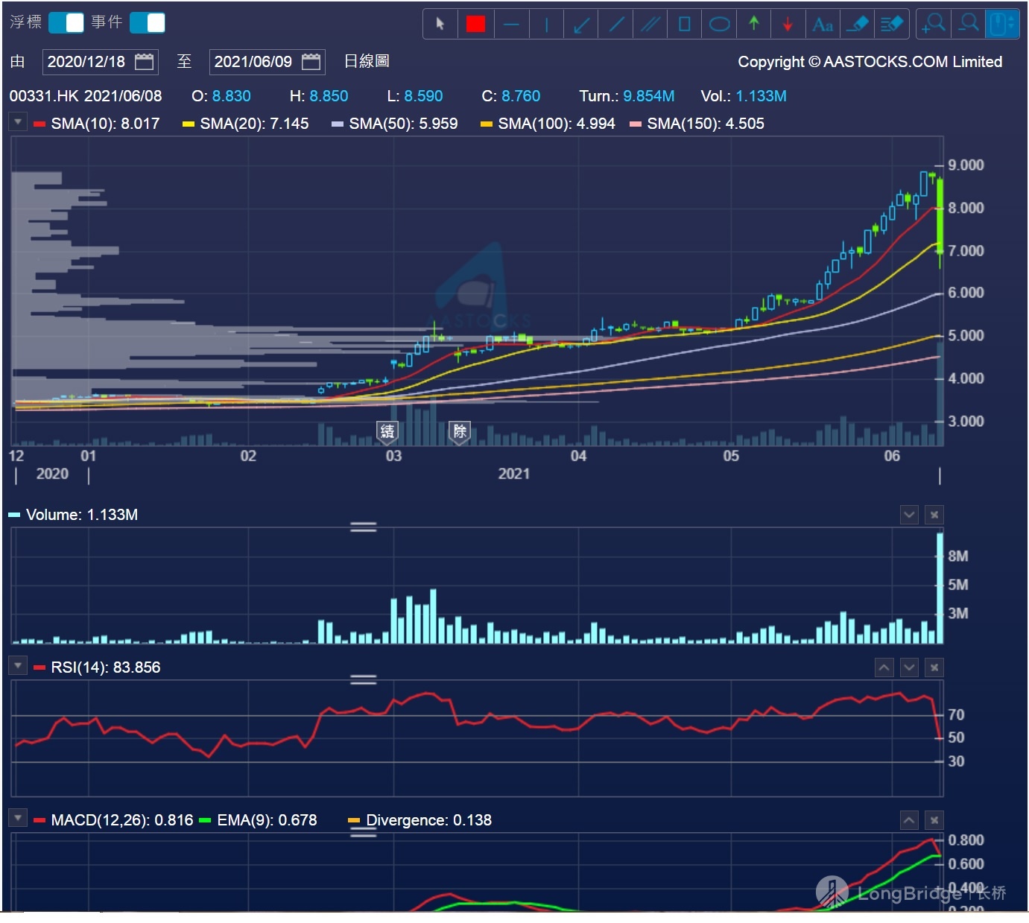Choose the ellipse drawing tool
This screenshot has height=923, width=1029.
coord(719,24)
